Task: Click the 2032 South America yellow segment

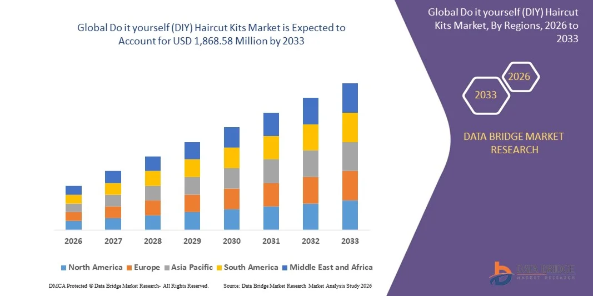Action: click(311, 137)
